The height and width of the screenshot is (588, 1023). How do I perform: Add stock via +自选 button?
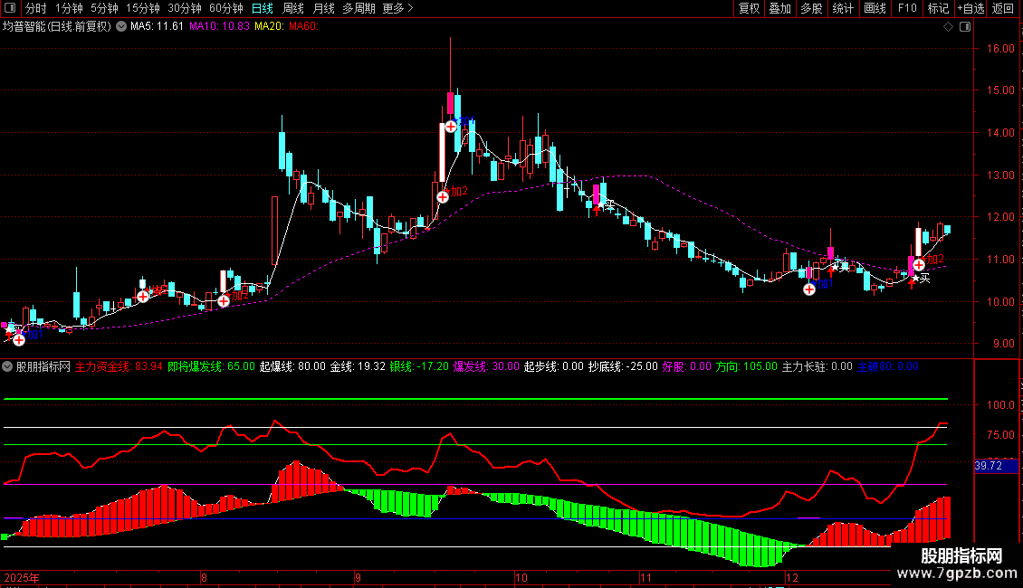click(969, 9)
